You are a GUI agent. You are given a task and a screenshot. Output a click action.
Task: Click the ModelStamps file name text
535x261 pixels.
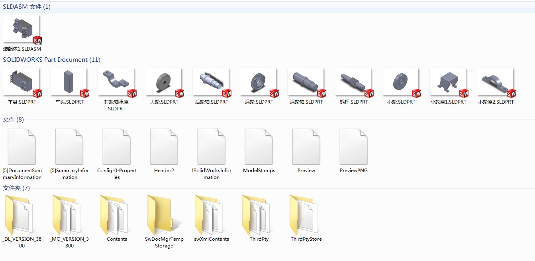click(259, 171)
